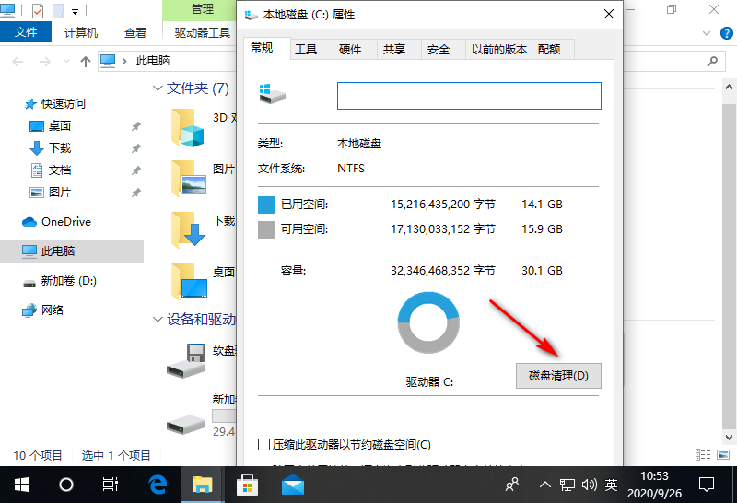737x503 pixels.
Task: Select 网络 in the navigation pane
Action: coord(53,310)
